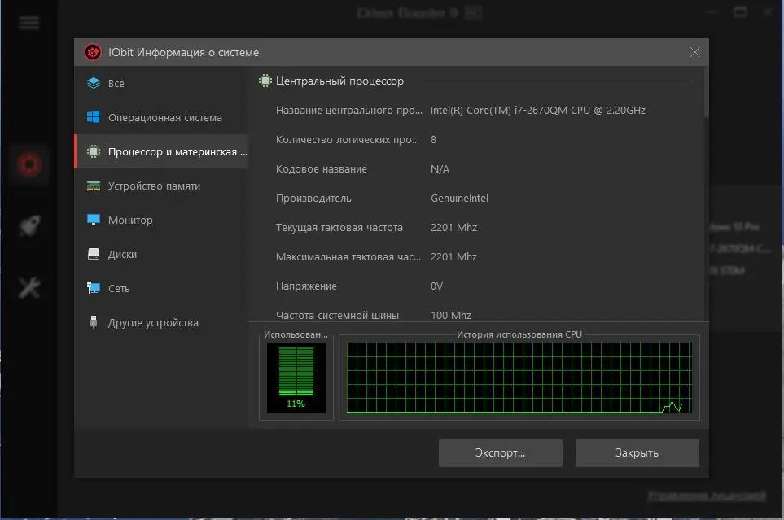784x520 pixels.
Task: Click 'Название центрального про...' label
Action: point(349,110)
